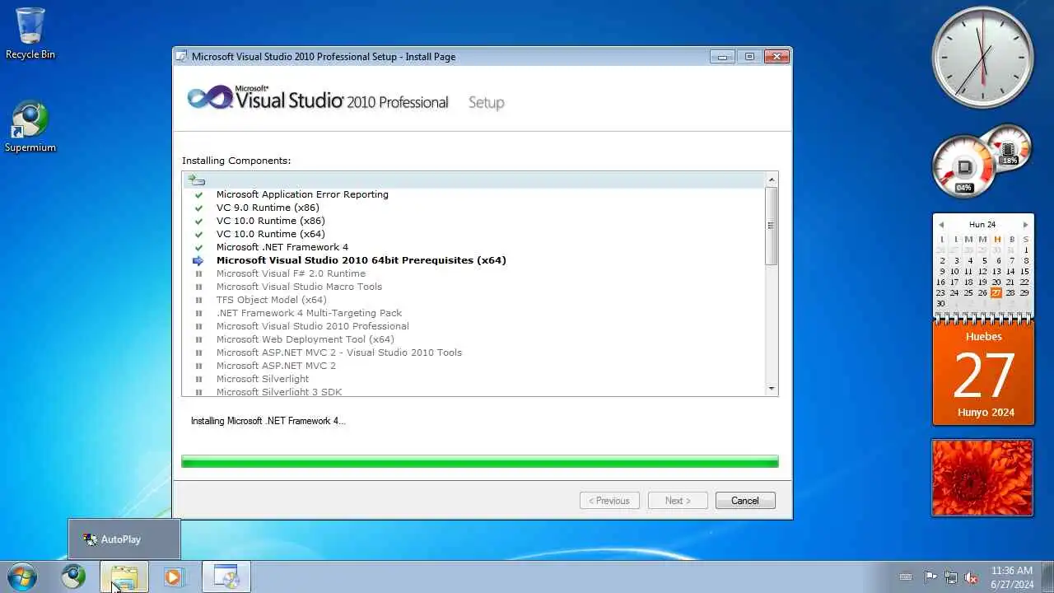Open the Recycle Bin desktop icon
Screen dimensions: 1054x593
[x=30, y=34]
